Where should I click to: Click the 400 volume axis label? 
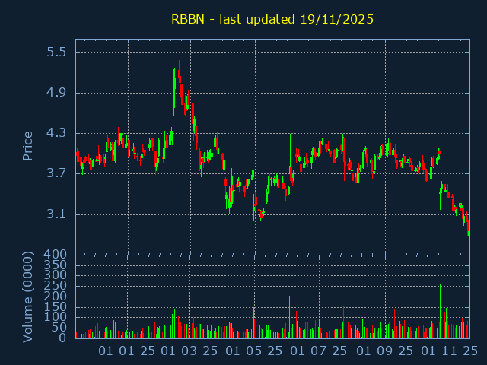(56, 255)
